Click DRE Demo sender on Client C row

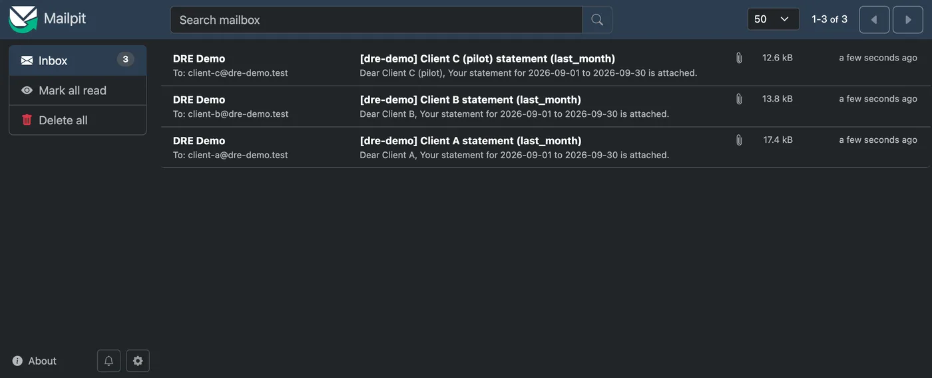[199, 58]
